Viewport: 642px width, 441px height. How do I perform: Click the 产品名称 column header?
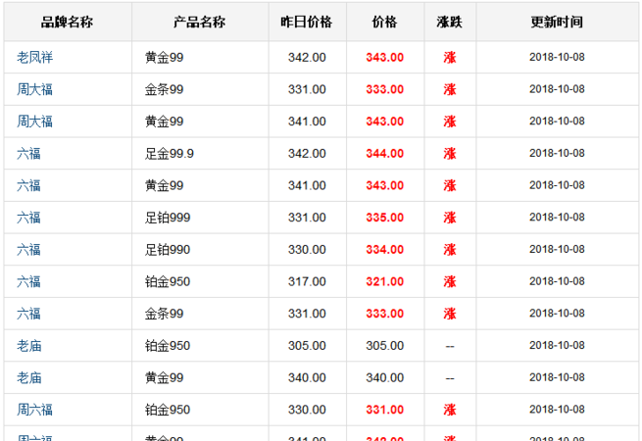(199, 23)
